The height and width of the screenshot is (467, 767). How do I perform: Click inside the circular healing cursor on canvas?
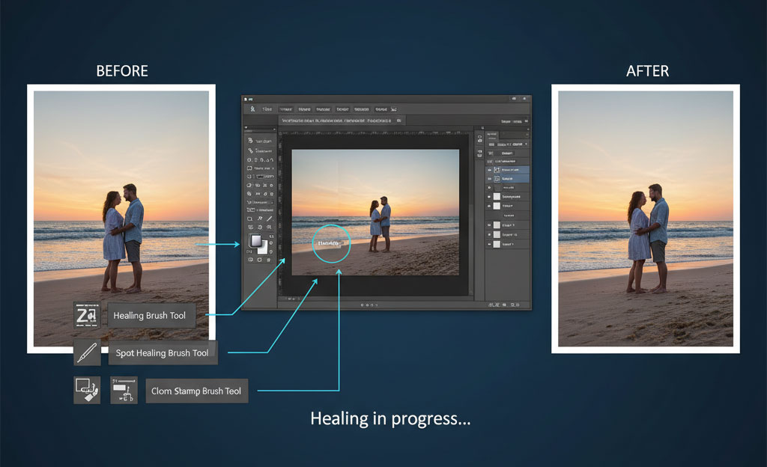(331, 243)
